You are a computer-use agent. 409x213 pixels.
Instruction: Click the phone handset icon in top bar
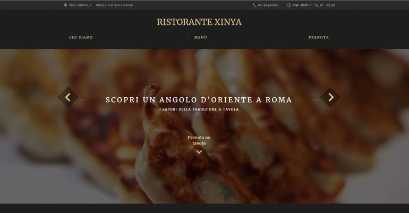pyautogui.click(x=254, y=5)
